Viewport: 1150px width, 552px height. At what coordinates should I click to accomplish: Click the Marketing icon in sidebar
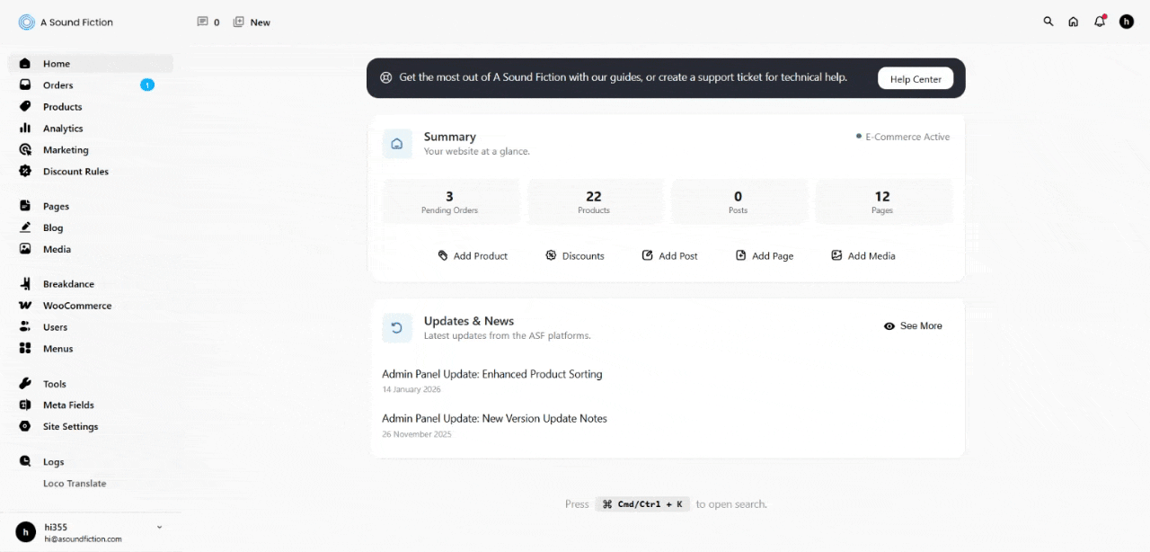[25, 149]
